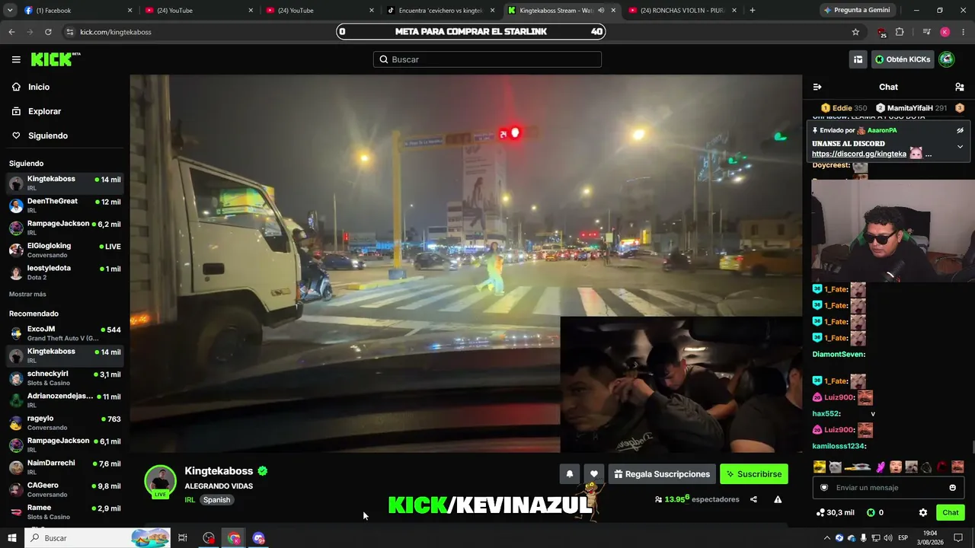Open the Explorar compass icon

pos(16,111)
